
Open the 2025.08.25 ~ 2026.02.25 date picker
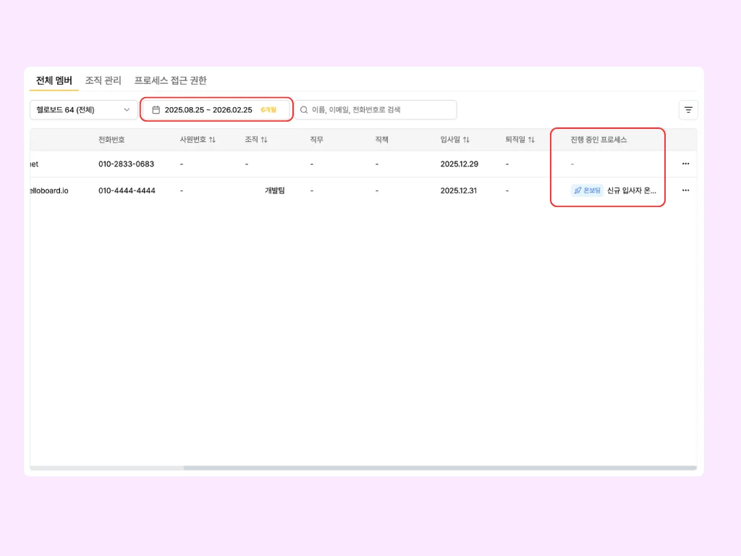click(208, 110)
